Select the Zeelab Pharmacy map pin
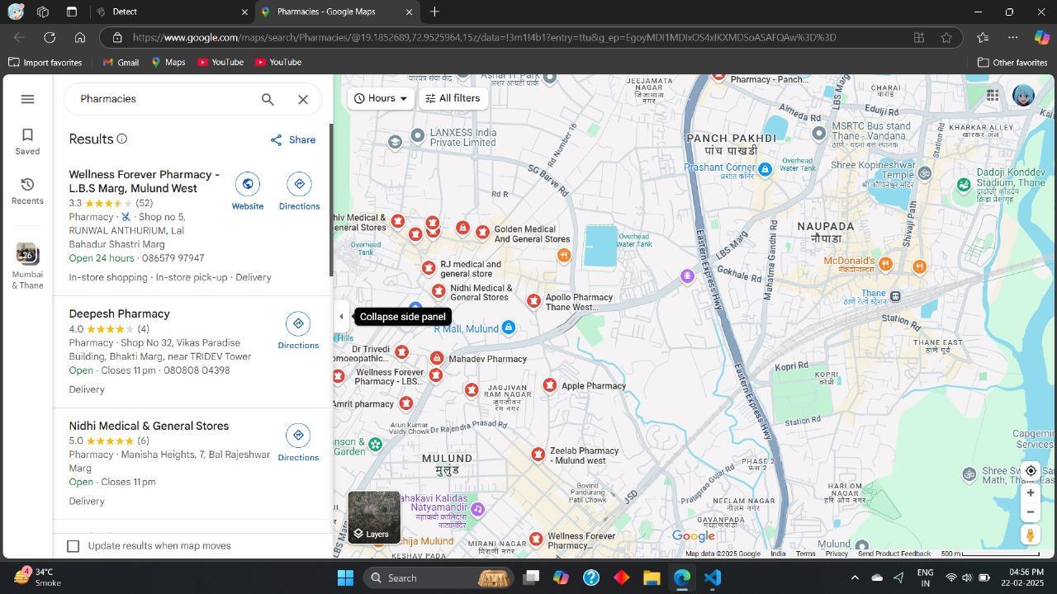This screenshot has height=594, width=1057. click(538, 454)
